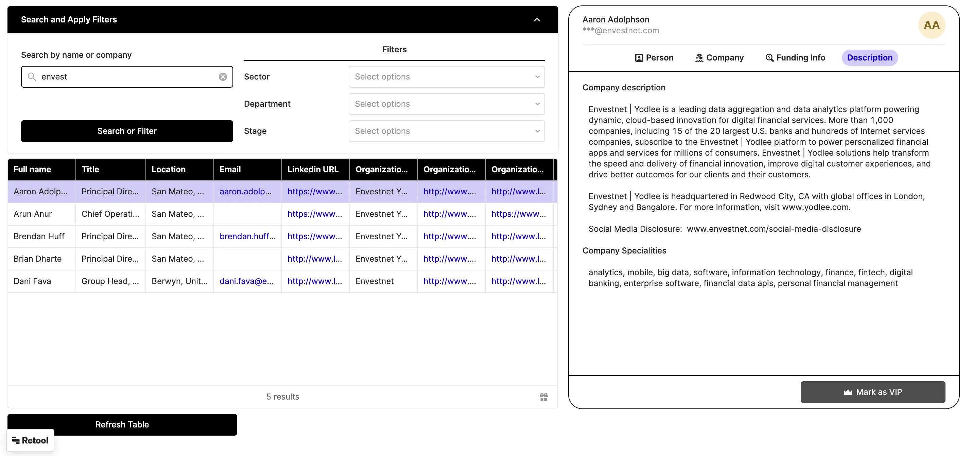Open the Department select options dropdown

[447, 104]
